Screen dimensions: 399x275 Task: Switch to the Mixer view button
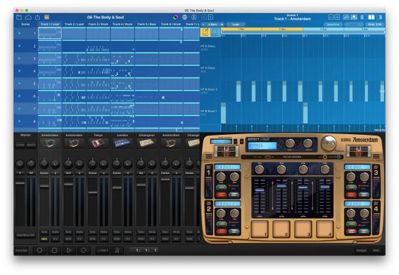coord(376,251)
